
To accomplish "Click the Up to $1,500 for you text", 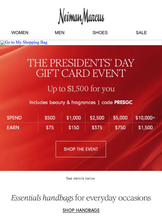I will coord(81,89).
